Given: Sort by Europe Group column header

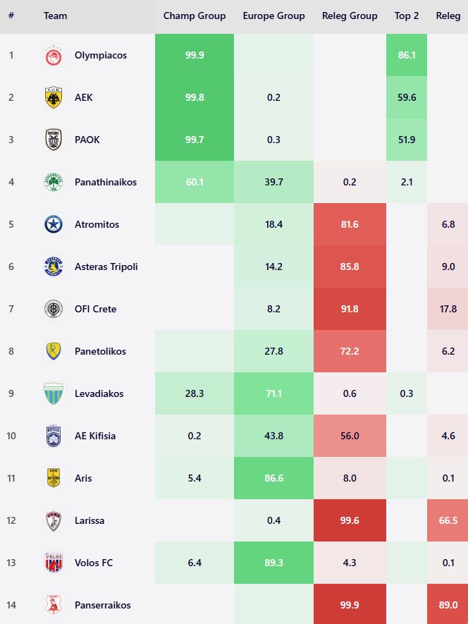Looking at the screenshot, I should (x=273, y=16).
